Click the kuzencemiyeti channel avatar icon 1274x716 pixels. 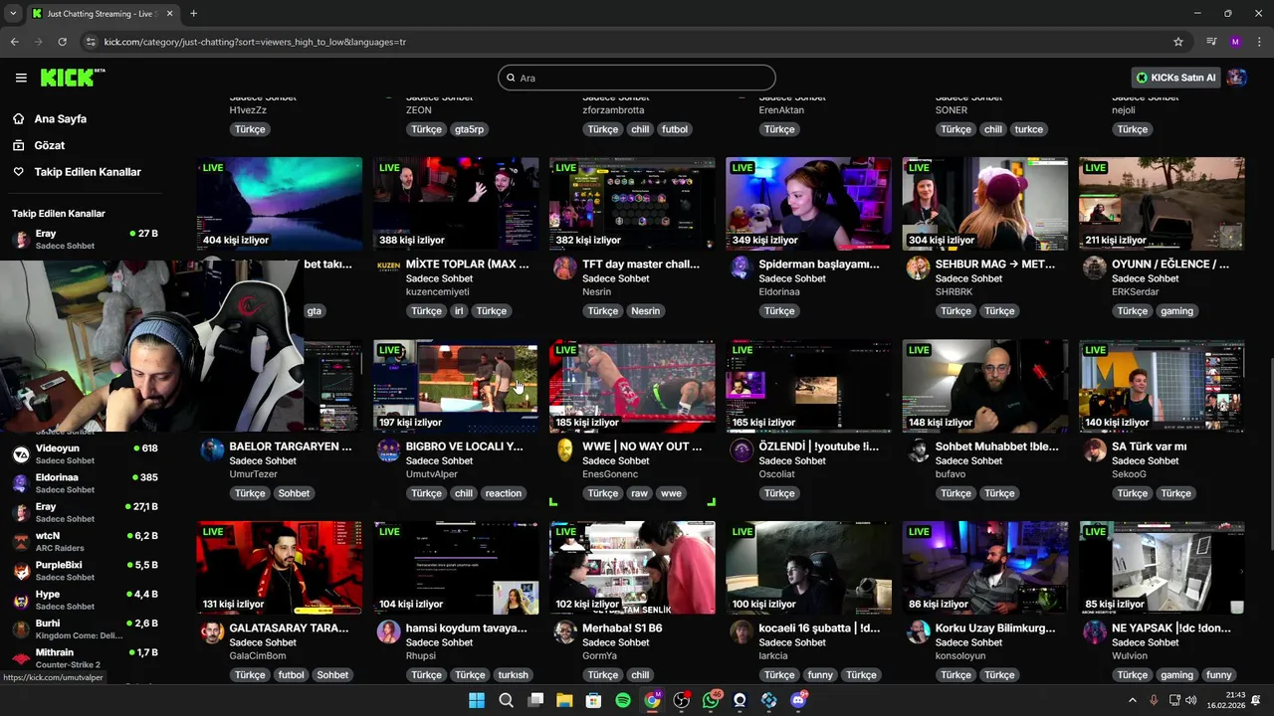[388, 268]
